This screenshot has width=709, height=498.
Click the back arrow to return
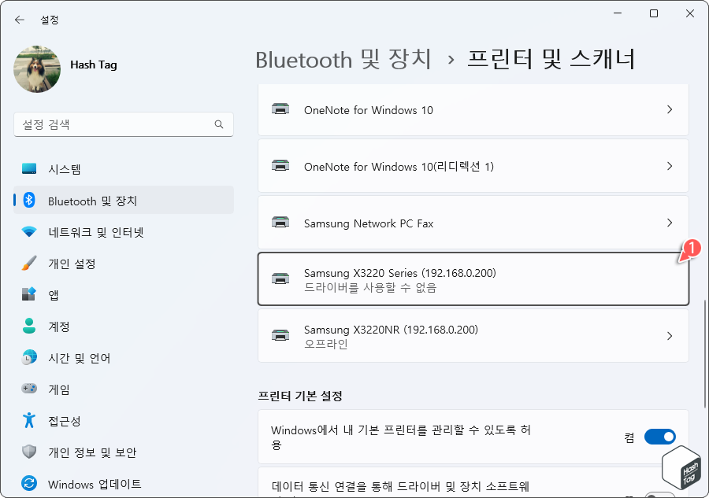pos(19,20)
